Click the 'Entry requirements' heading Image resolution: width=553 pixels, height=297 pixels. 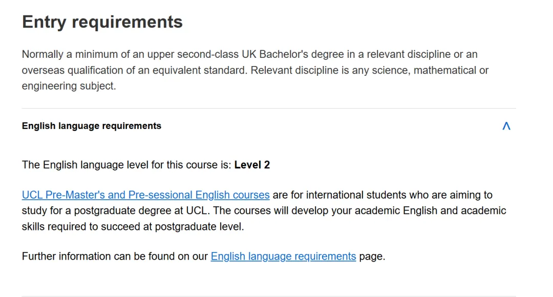tap(102, 22)
